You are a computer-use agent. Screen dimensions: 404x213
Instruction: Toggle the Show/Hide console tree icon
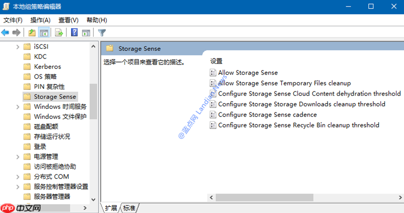[x=44, y=32]
